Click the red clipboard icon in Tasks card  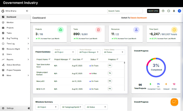pos(98,30)
